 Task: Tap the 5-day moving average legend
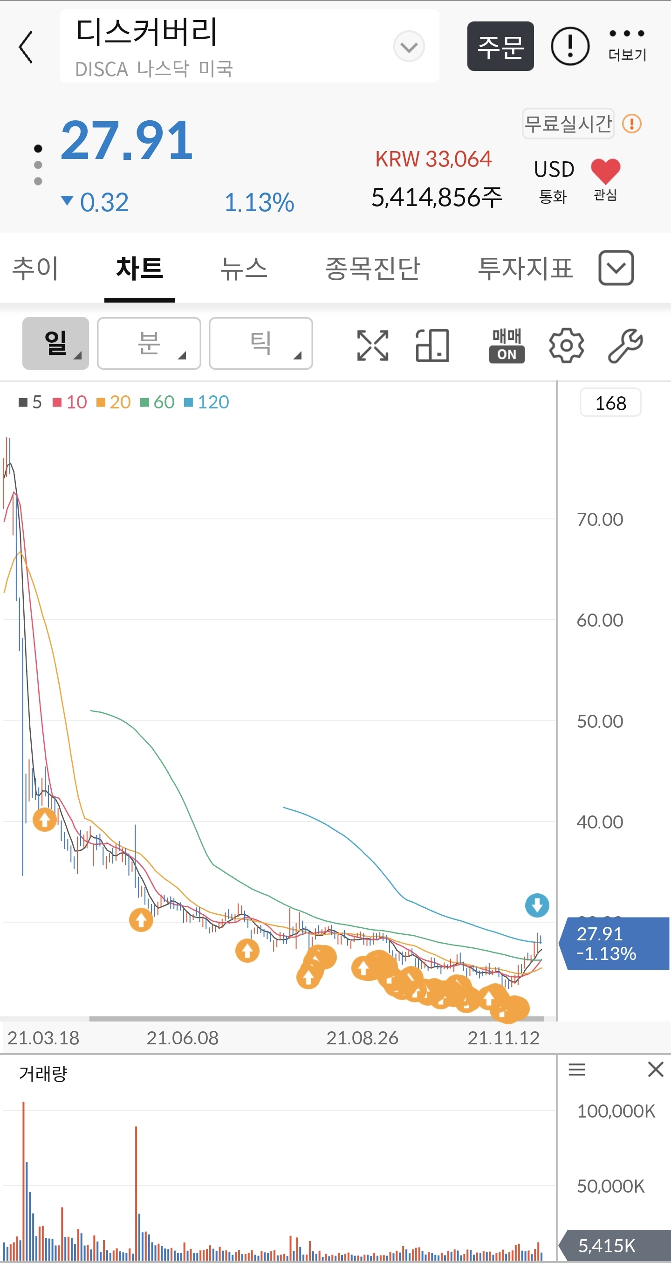tap(30, 402)
